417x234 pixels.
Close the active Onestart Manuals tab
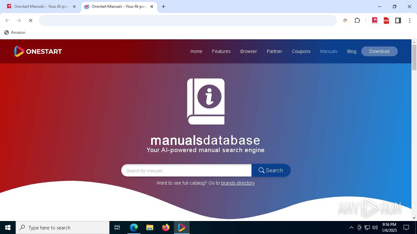click(x=152, y=6)
